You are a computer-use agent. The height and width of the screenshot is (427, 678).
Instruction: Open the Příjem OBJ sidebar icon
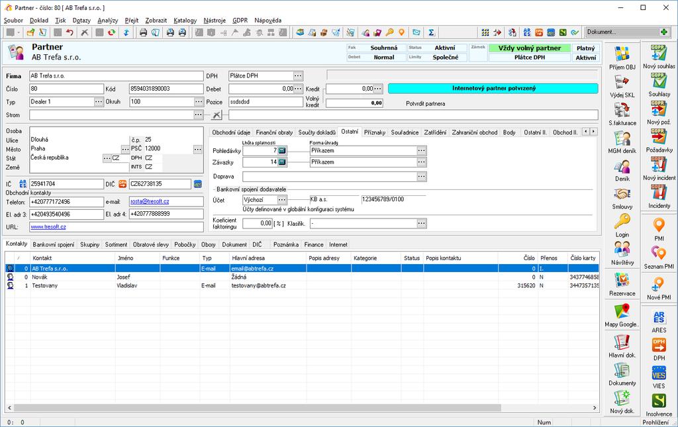(622, 58)
